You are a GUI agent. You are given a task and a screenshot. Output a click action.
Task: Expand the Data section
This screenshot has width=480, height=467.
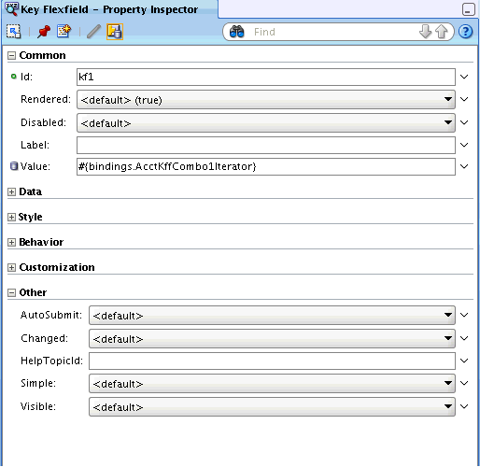[11, 192]
